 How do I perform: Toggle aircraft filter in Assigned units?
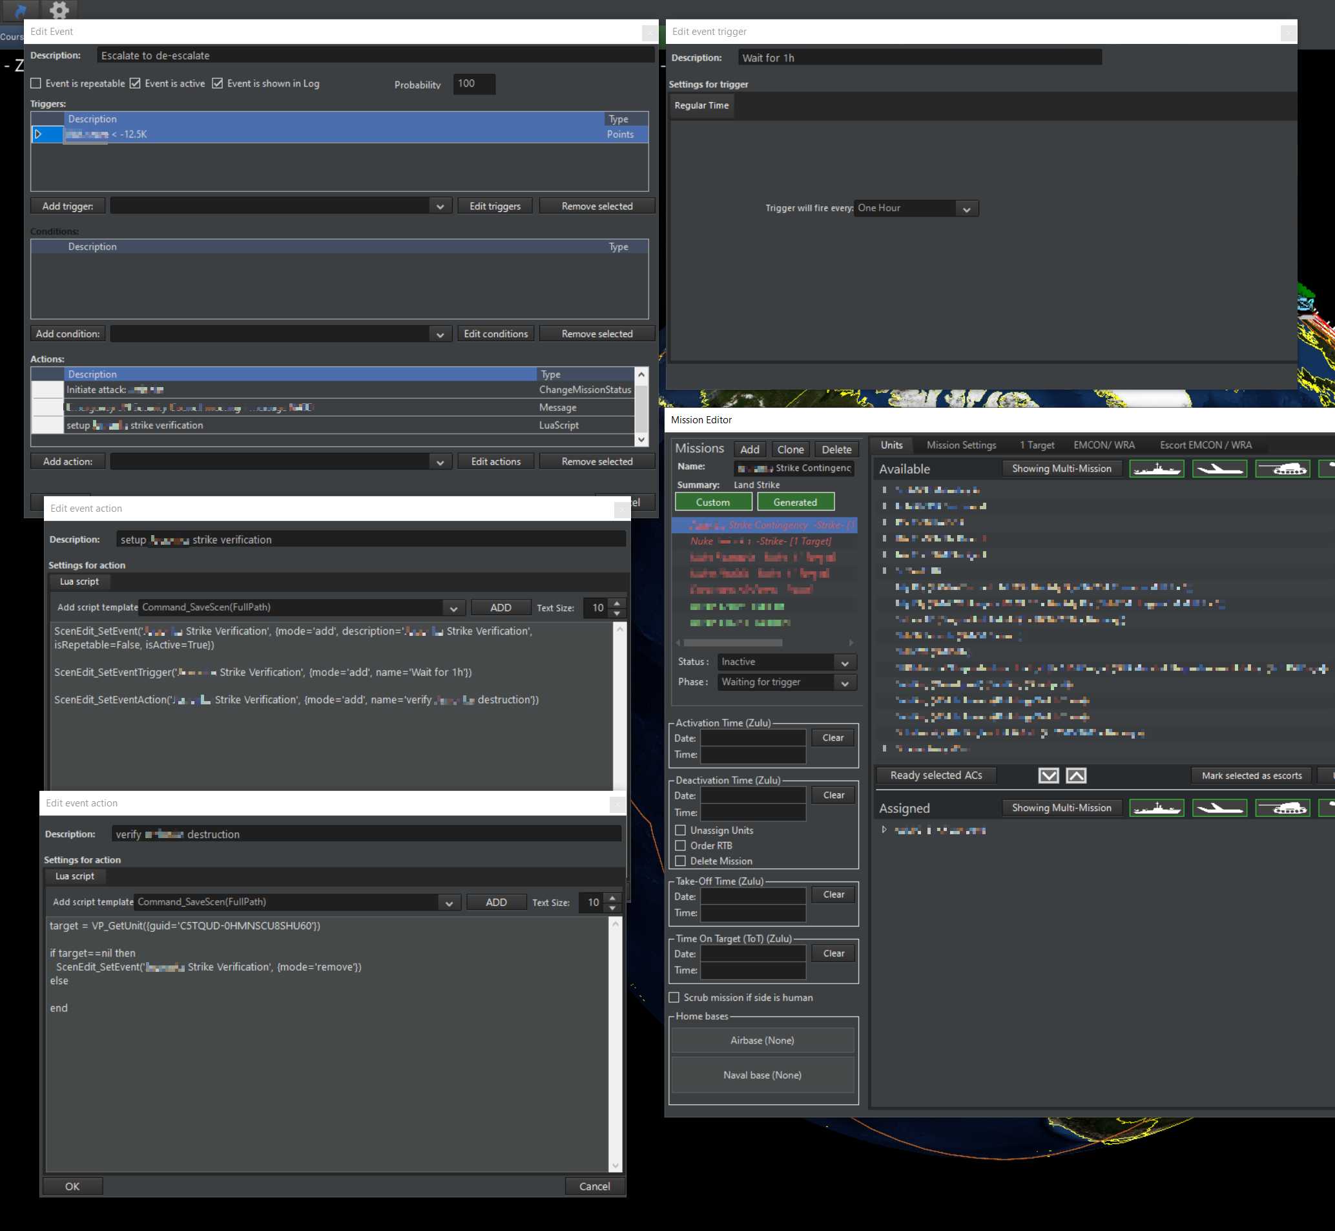1219,808
